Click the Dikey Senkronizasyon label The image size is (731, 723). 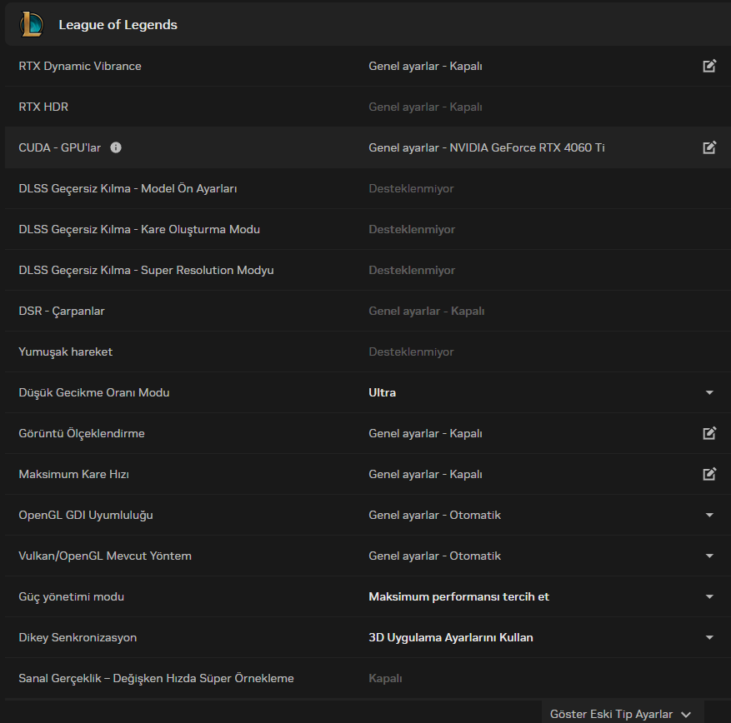(78, 637)
